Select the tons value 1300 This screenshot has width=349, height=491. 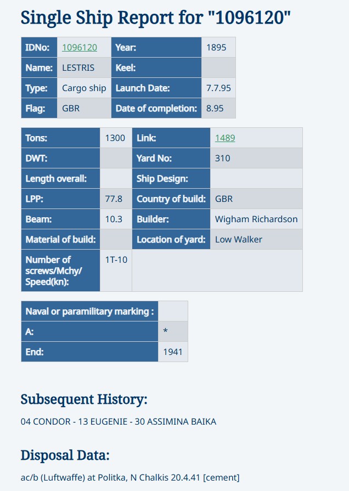click(115, 138)
